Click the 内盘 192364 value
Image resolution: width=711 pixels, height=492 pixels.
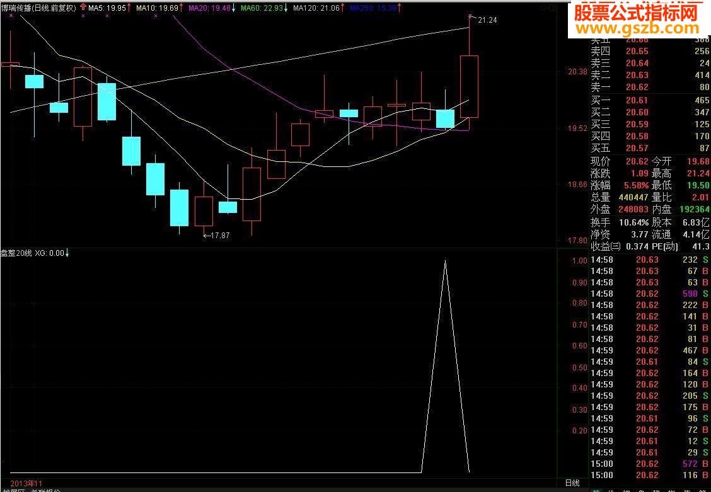coord(695,210)
